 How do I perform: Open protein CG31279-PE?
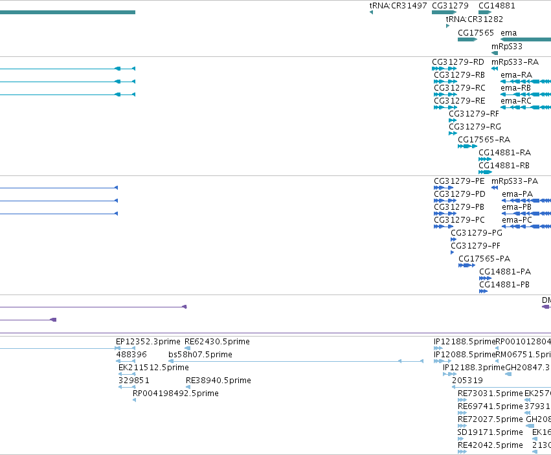click(459, 181)
